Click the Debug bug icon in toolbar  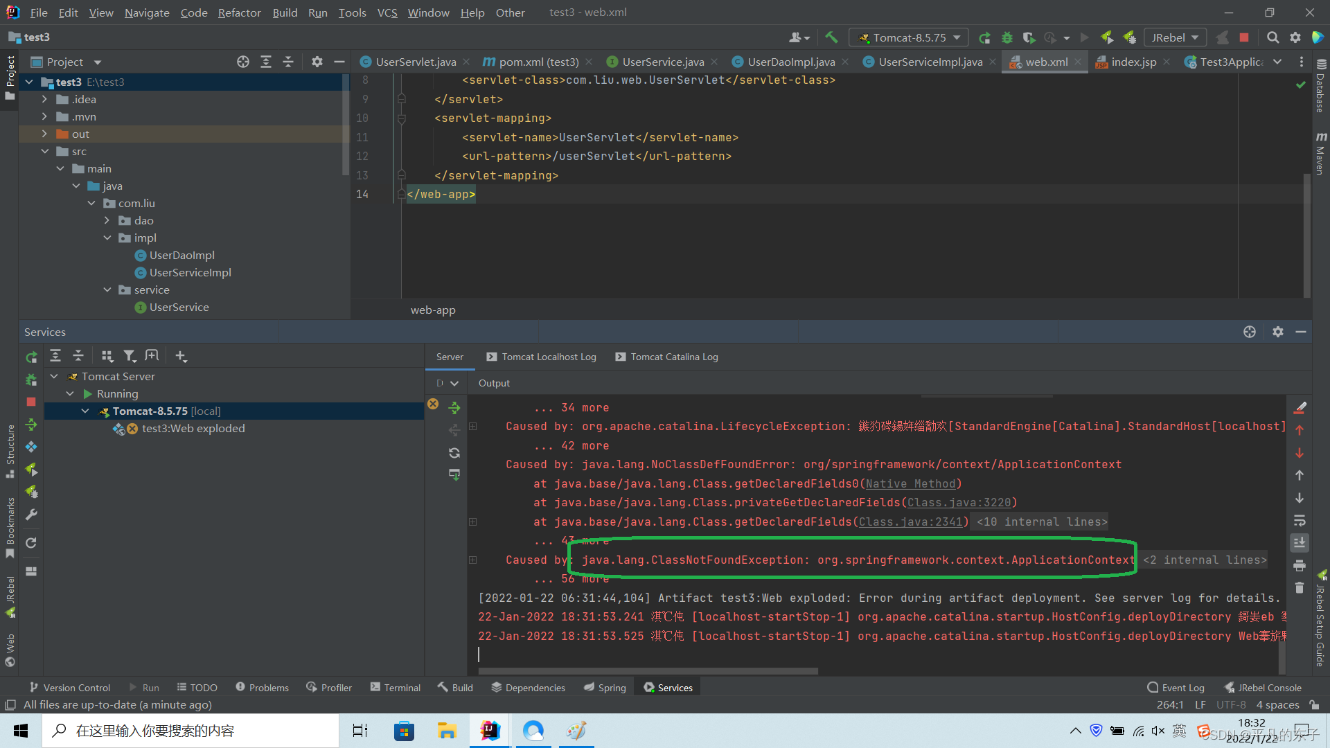click(x=1007, y=37)
